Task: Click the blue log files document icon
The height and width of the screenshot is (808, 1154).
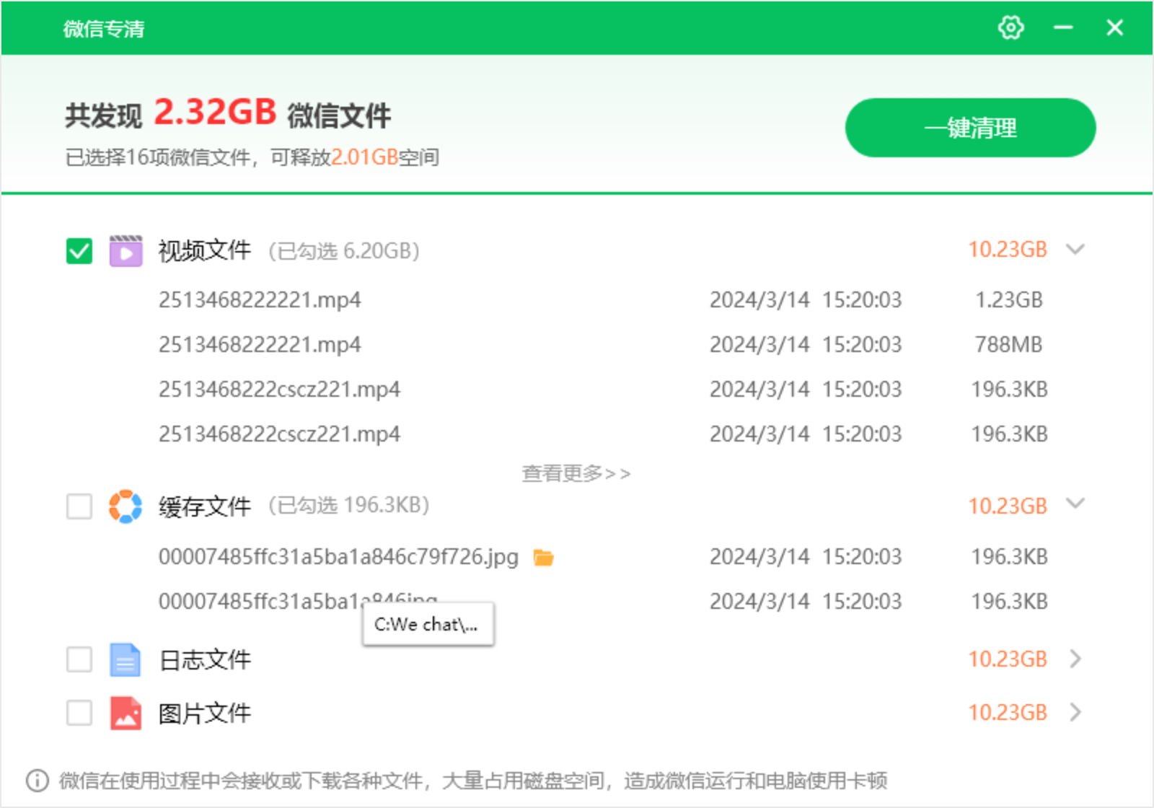Action: point(125,659)
